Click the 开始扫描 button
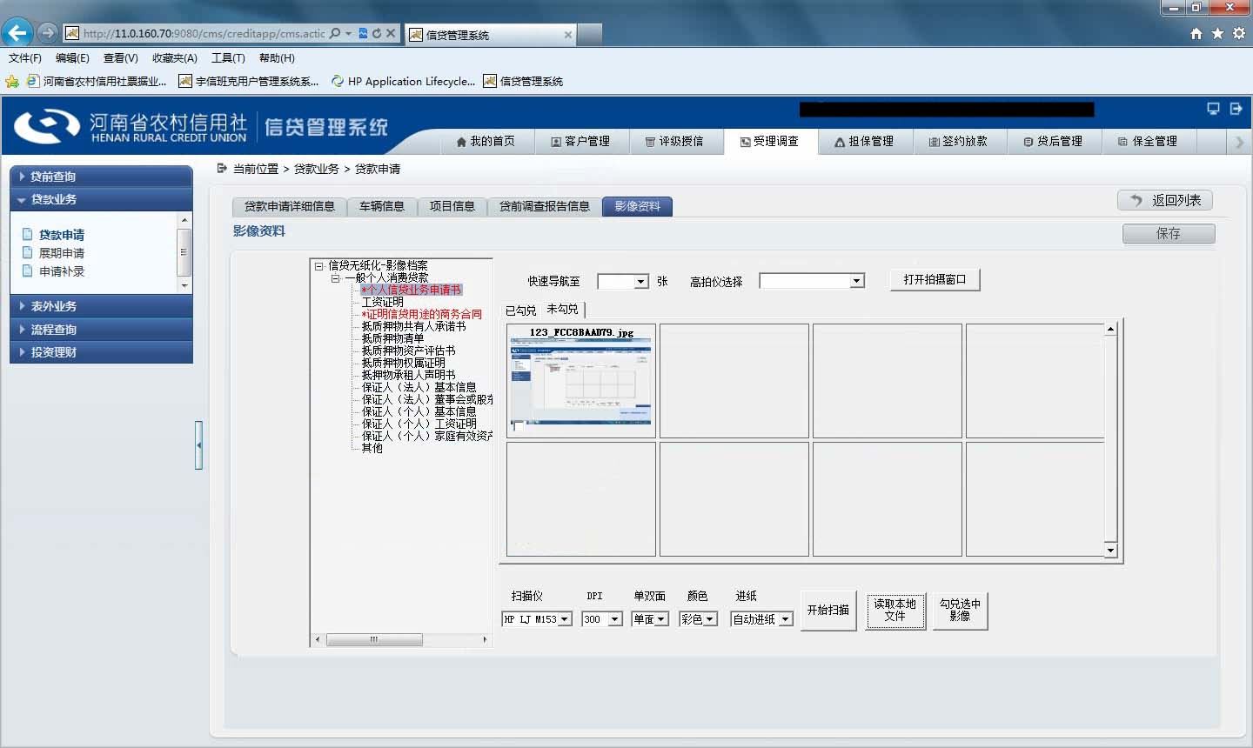The image size is (1253, 748). coord(828,611)
